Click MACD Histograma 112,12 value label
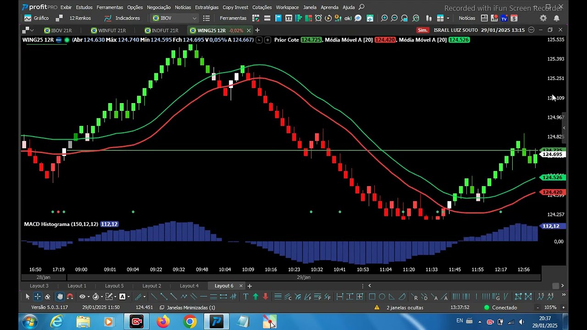 [109, 224]
